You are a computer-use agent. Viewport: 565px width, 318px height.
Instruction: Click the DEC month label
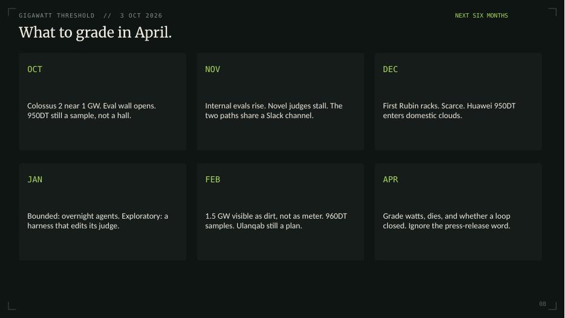click(390, 69)
